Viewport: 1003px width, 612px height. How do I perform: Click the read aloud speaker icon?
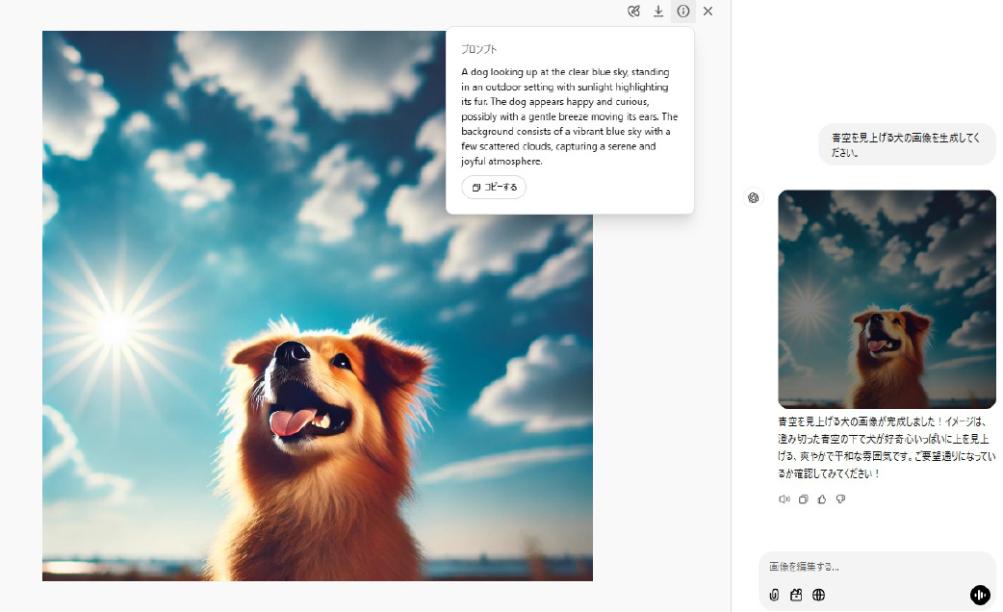[x=784, y=498]
